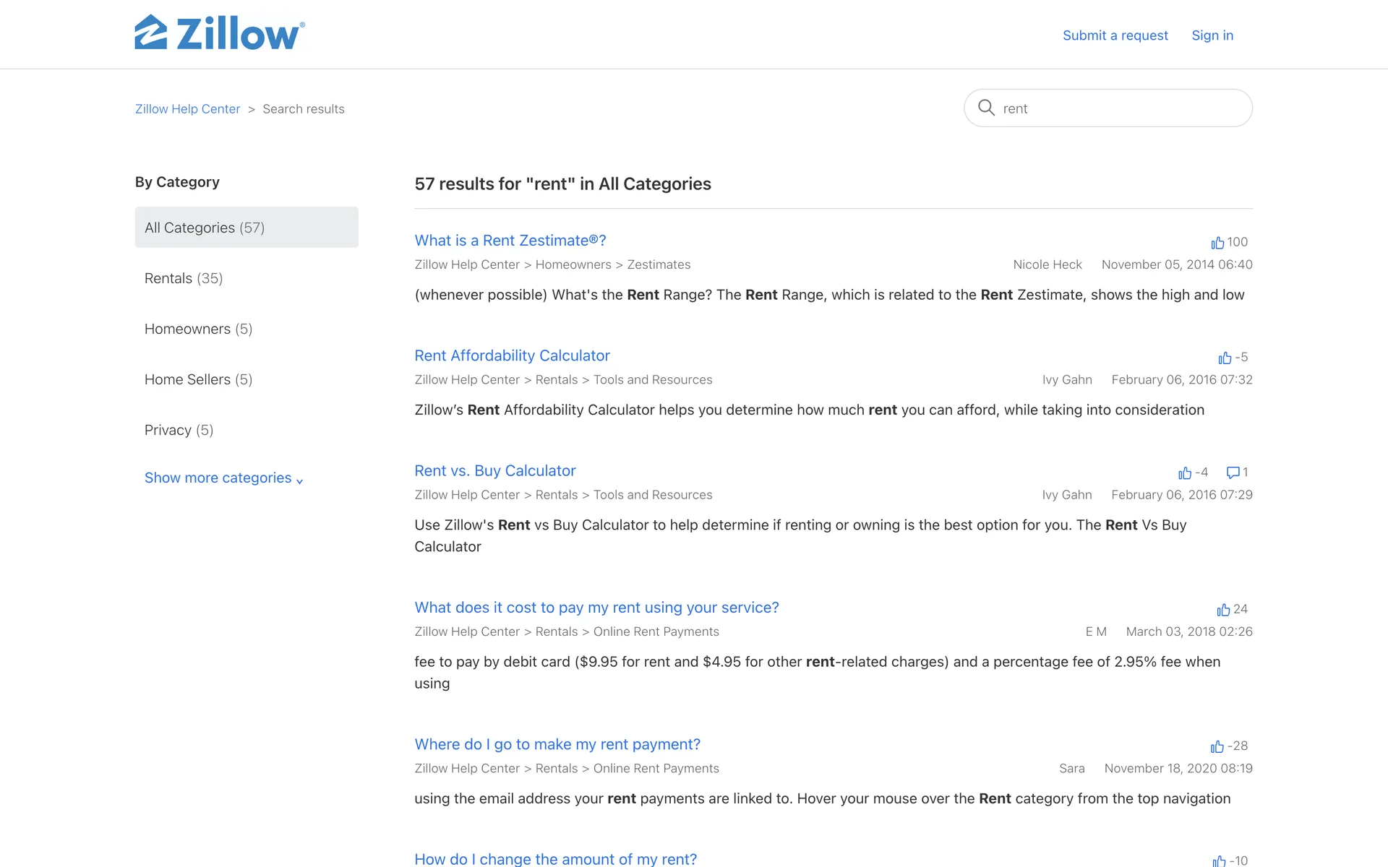The width and height of the screenshot is (1388, 867).
Task: Select All Categories filter
Action: [247, 228]
